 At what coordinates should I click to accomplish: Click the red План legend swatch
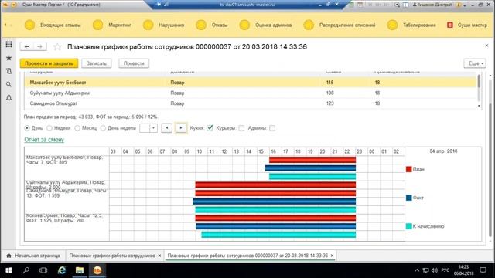click(x=409, y=169)
